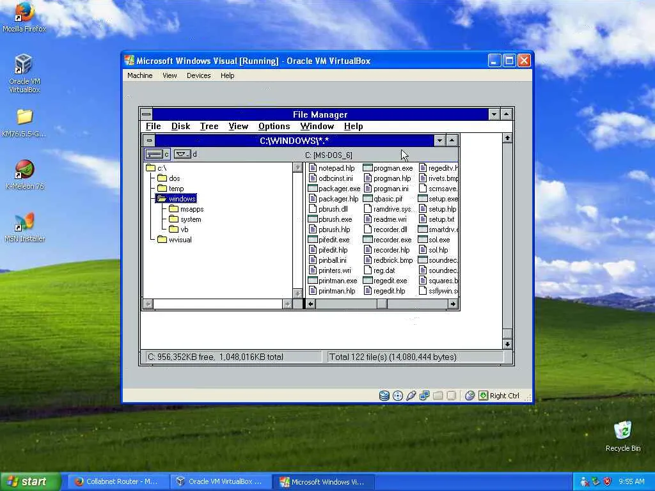Image resolution: width=655 pixels, height=491 pixels.
Task: Select pinball.ini file
Action: (x=327, y=260)
